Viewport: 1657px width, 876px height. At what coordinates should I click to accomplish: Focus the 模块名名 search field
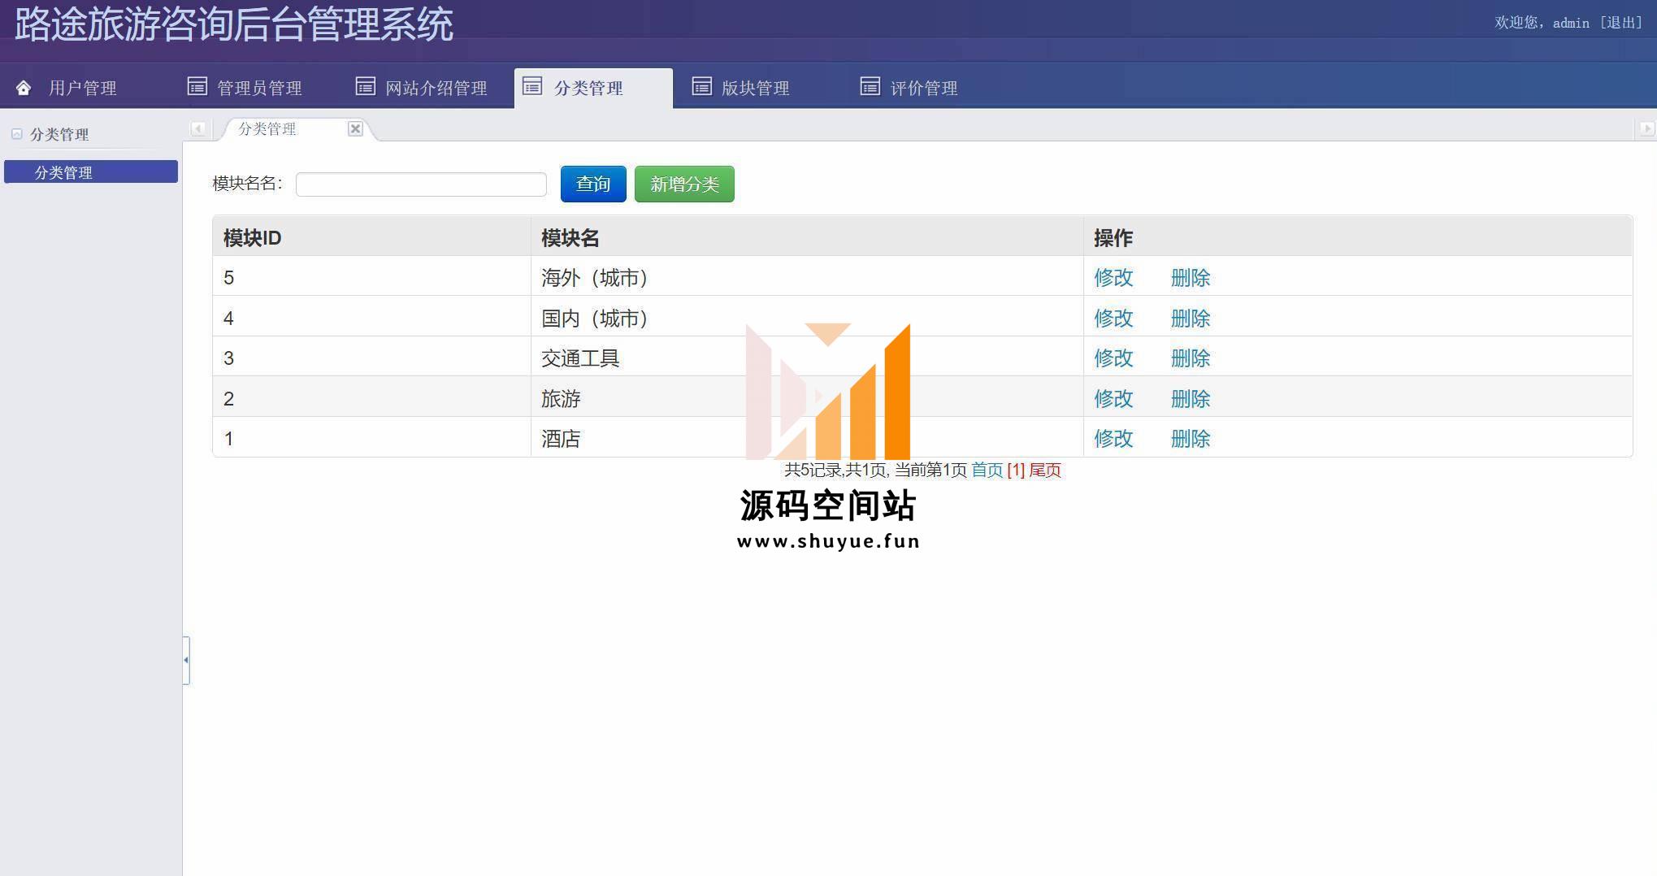click(x=421, y=184)
